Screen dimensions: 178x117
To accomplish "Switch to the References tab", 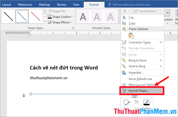I will point(25,5).
